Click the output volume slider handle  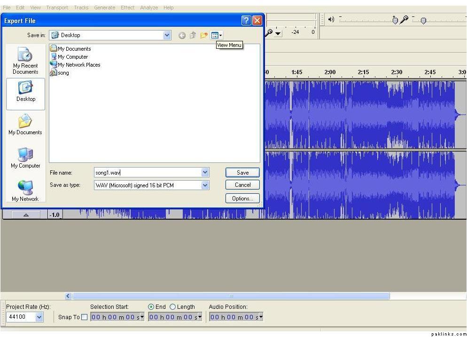point(395,20)
